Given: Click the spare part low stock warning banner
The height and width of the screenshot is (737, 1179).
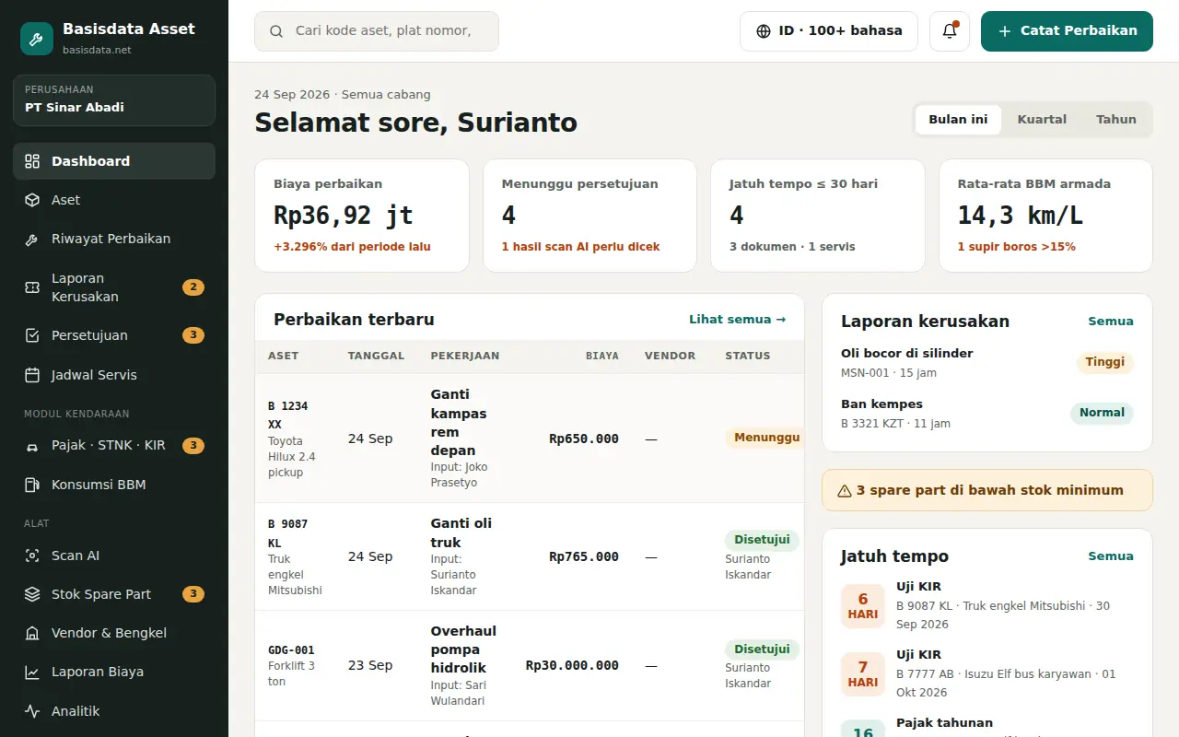Looking at the screenshot, I should tap(987, 490).
